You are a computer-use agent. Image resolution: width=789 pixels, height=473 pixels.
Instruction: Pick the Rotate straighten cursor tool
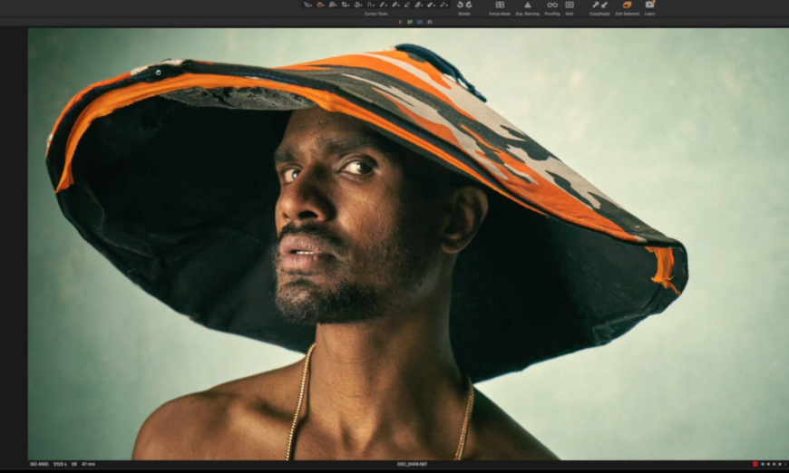357,5
